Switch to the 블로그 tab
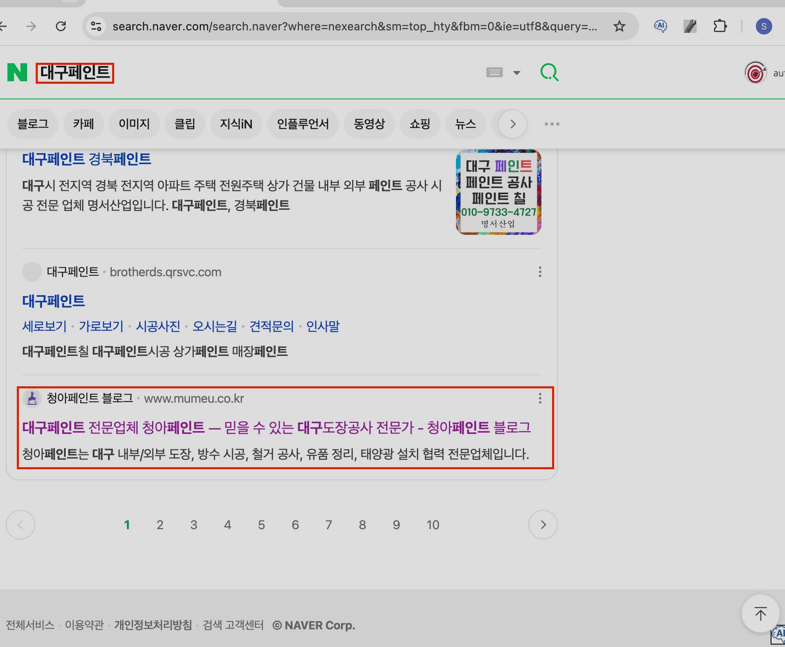The height and width of the screenshot is (647, 785). tap(33, 124)
